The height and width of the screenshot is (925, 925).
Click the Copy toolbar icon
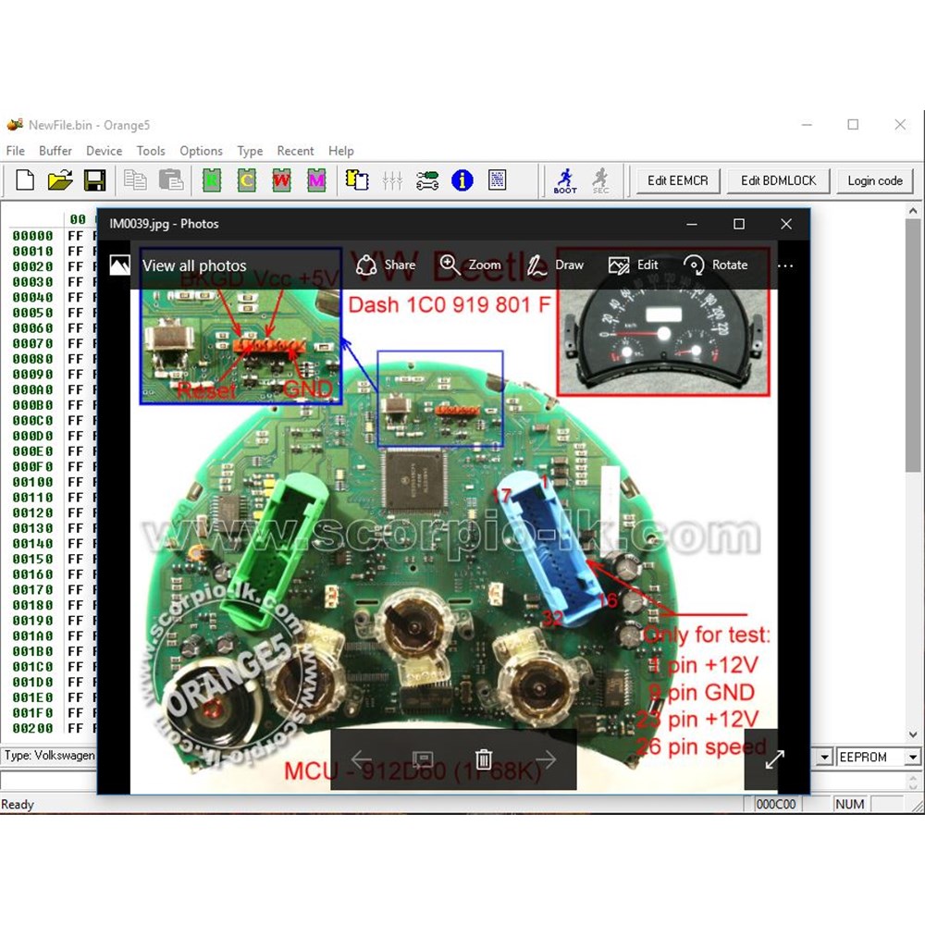[135, 180]
